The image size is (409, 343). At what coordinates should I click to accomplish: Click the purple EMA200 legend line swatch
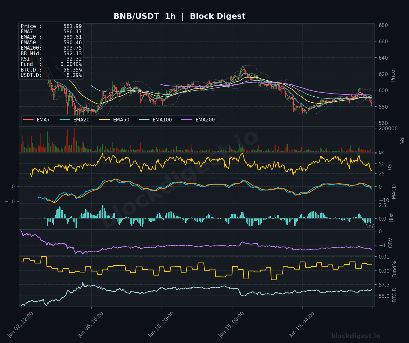click(x=187, y=120)
